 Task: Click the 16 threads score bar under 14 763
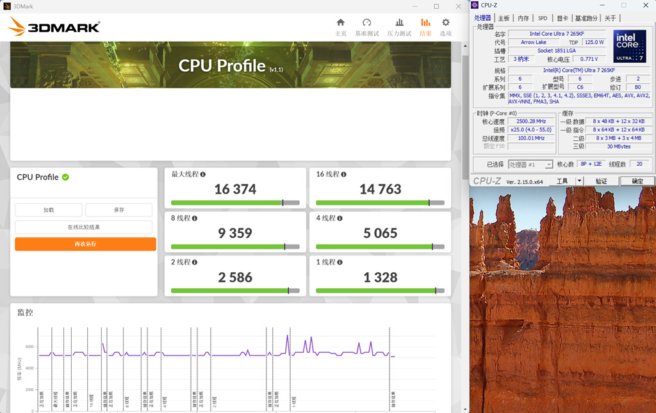pyautogui.click(x=380, y=203)
